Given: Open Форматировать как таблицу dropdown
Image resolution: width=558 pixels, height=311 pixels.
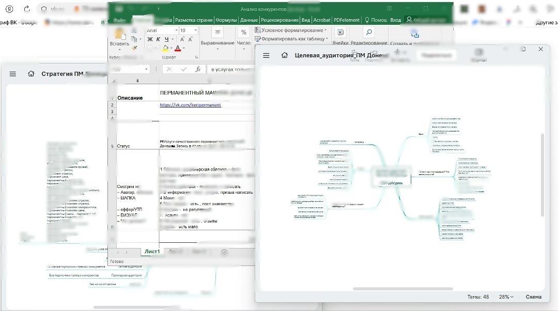Looking at the screenshot, I should pos(291,39).
